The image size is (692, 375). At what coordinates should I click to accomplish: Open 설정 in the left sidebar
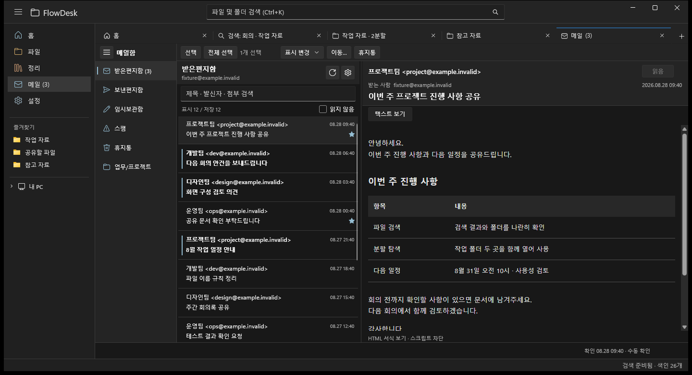point(49,100)
